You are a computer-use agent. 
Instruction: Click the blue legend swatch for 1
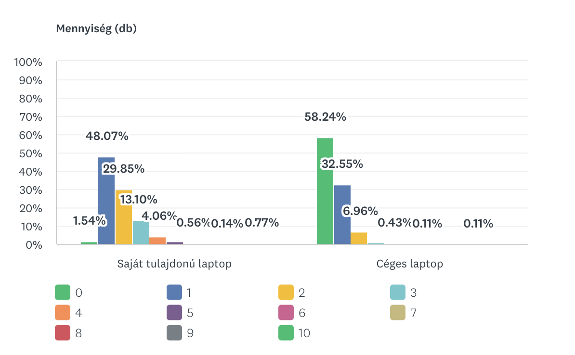pos(174,292)
